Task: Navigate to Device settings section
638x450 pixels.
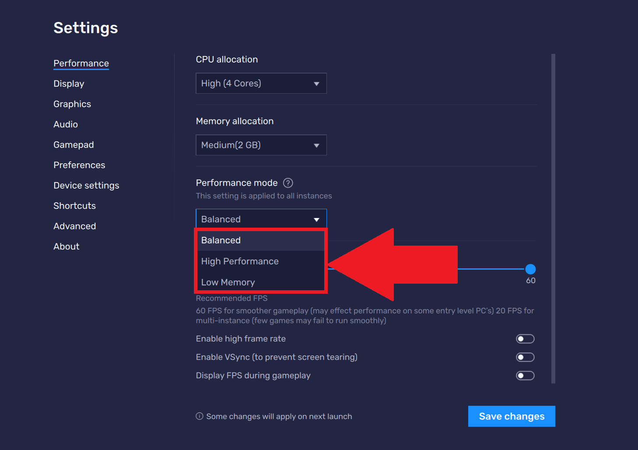Action: [x=86, y=186]
